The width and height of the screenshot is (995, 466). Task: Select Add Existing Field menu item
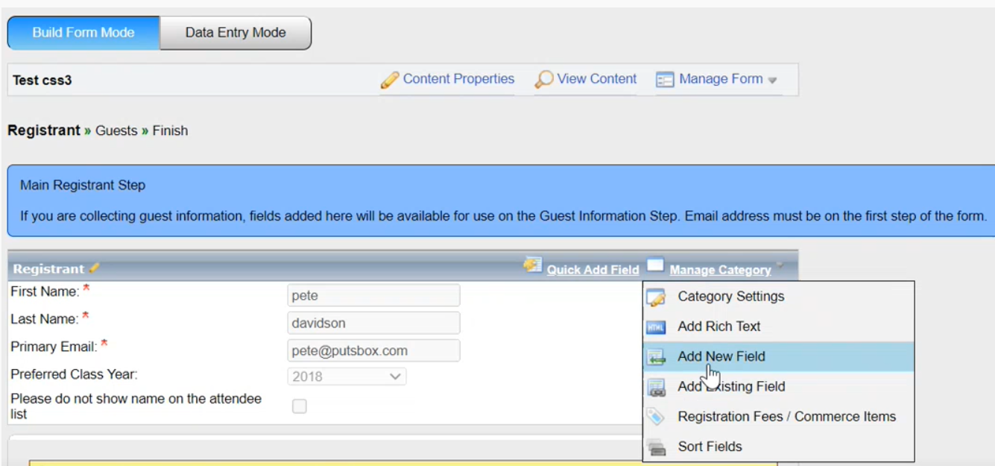click(730, 386)
